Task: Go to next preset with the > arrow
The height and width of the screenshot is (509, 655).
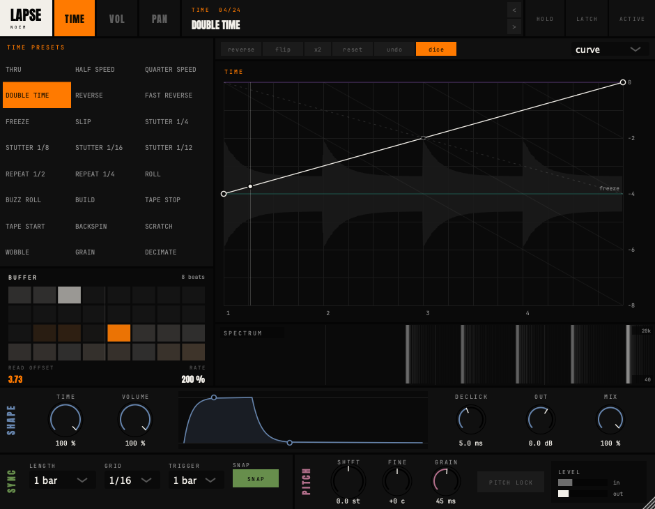Action: [514, 26]
